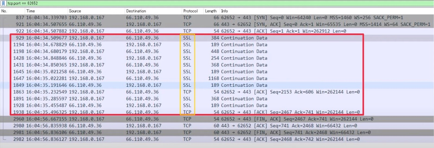Sort by the Time column header

pyautogui.click(x=31, y=11)
